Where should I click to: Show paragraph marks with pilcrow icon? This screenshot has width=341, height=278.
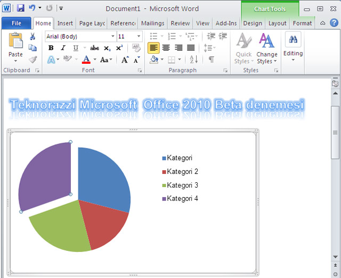tap(211, 60)
